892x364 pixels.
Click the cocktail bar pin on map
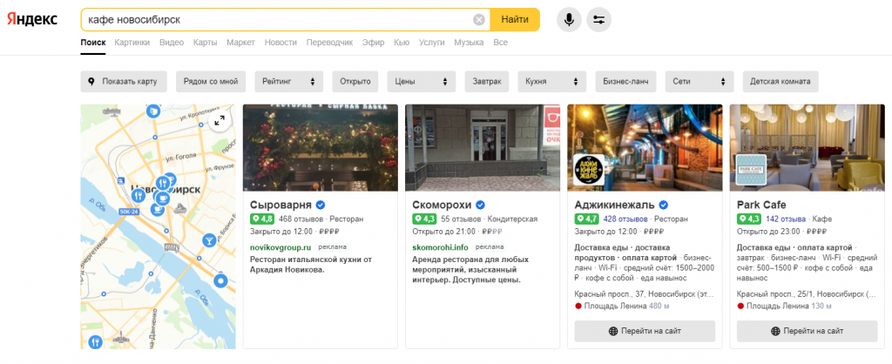tap(209, 240)
